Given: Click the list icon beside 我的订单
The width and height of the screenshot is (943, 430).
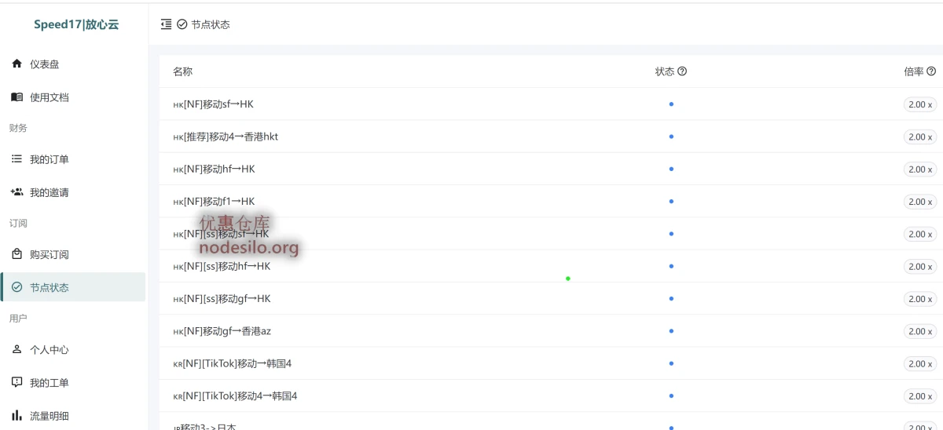Looking at the screenshot, I should point(17,159).
